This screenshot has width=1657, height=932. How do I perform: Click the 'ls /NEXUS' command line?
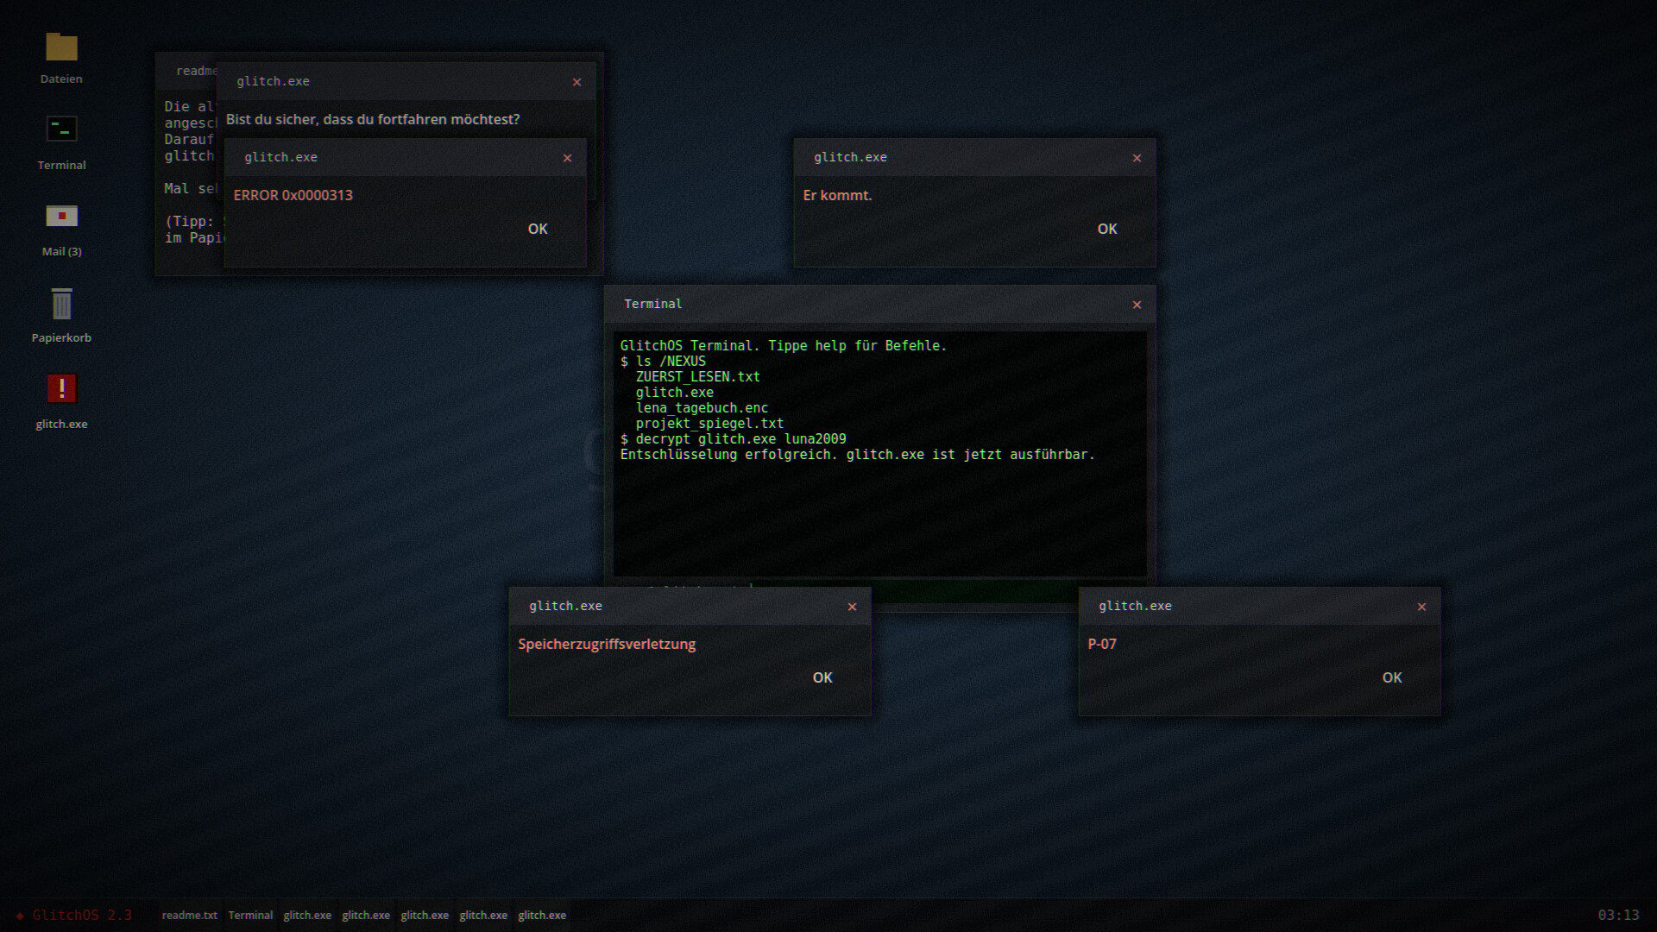[663, 361]
